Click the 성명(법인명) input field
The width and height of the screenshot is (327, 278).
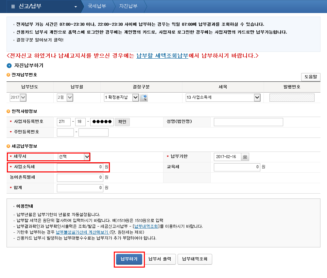pos(249,122)
